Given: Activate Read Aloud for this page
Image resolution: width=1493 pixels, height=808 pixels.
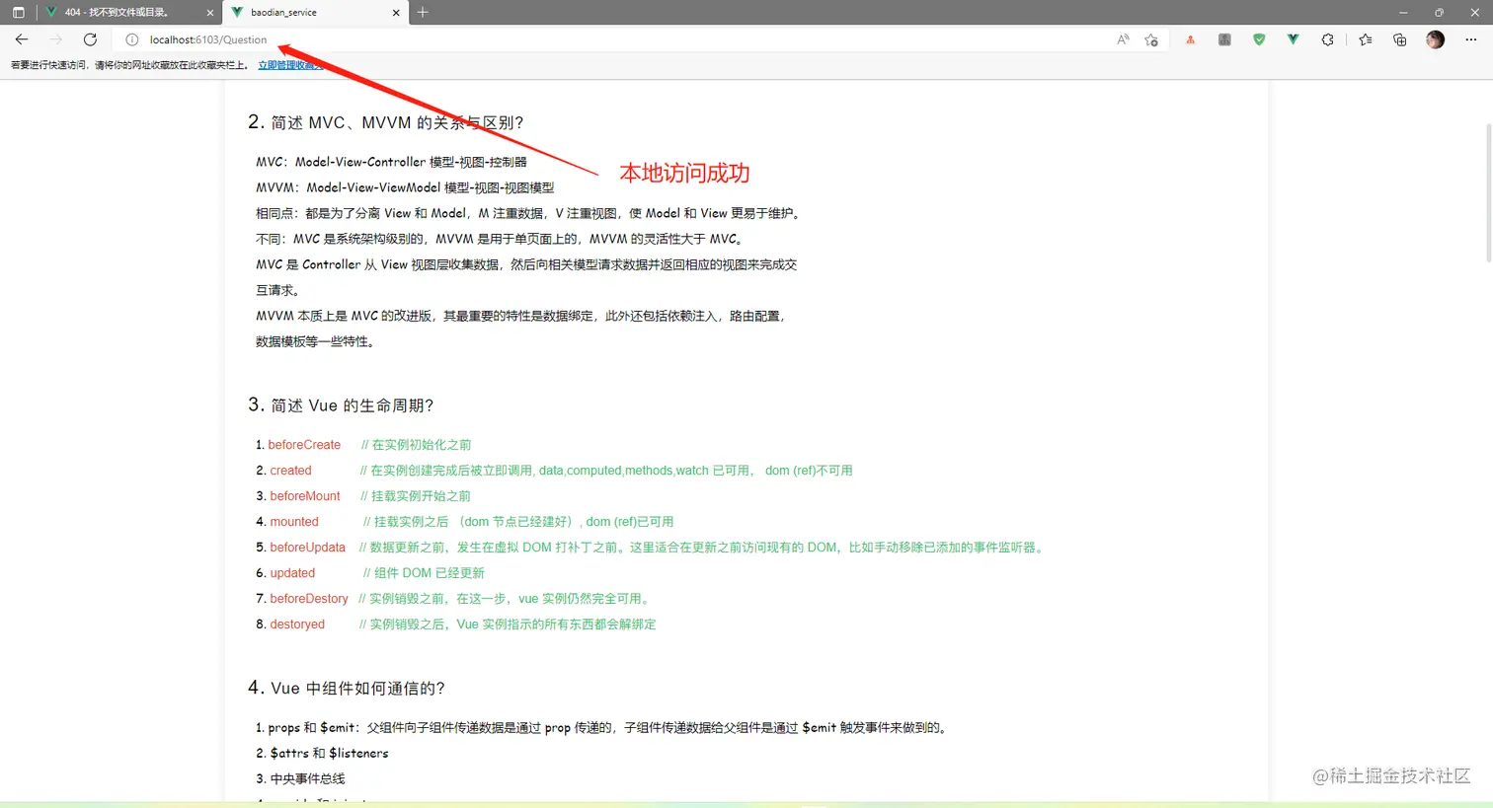Looking at the screenshot, I should click(1123, 39).
